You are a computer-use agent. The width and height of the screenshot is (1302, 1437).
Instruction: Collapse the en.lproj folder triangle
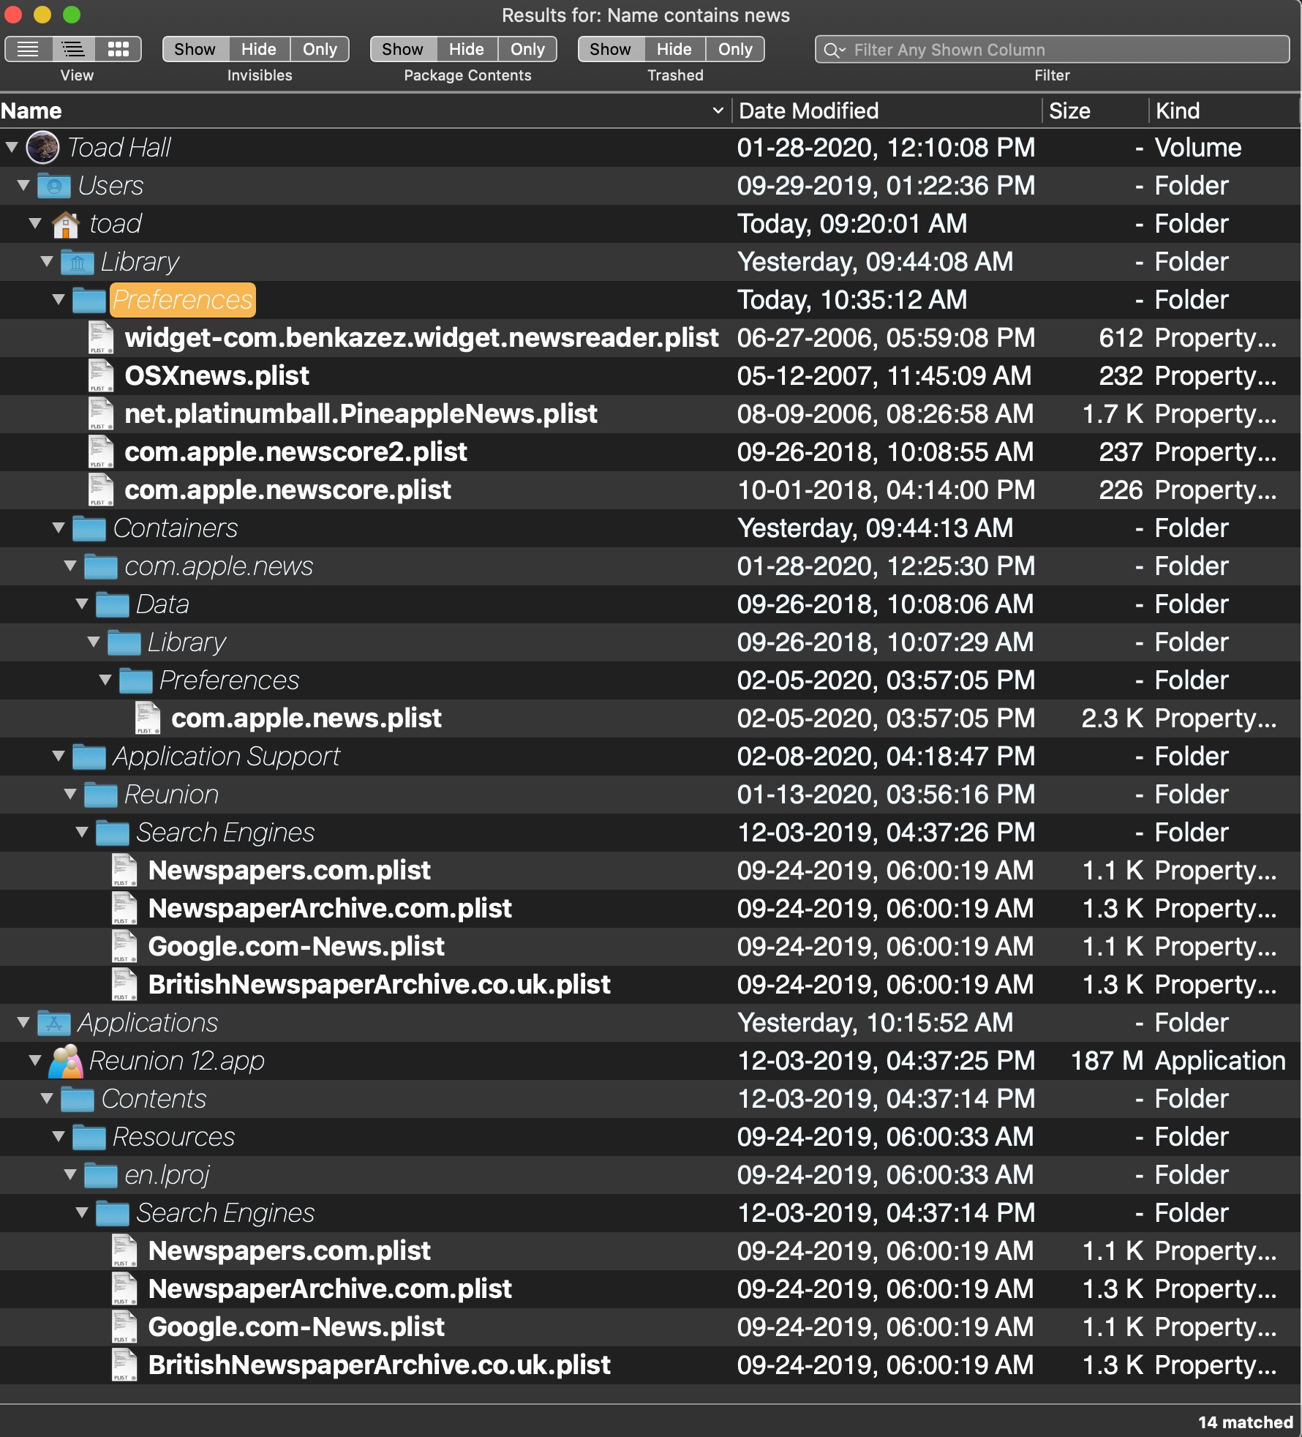point(70,1174)
